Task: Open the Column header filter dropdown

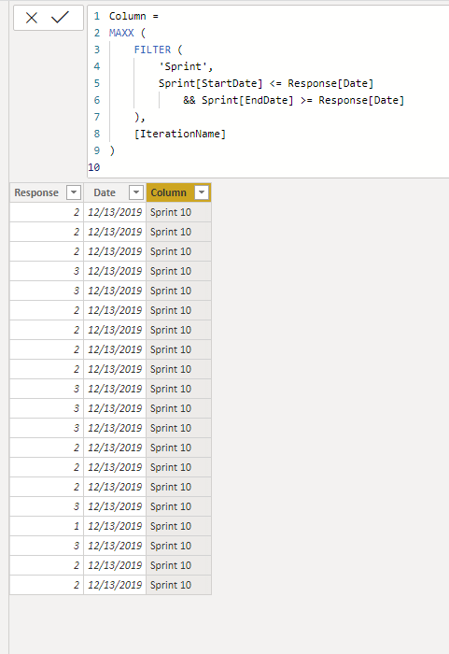Action: coord(202,192)
